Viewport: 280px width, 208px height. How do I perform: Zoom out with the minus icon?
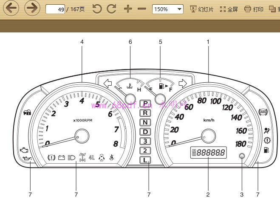(x=142, y=9)
